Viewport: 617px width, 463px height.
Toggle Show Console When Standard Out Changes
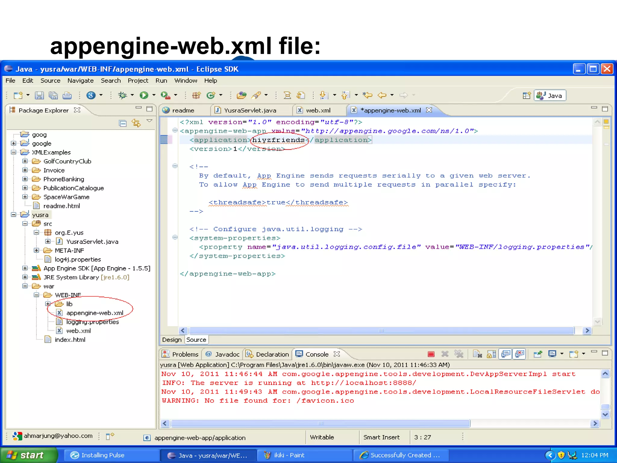pyautogui.click(x=506, y=354)
